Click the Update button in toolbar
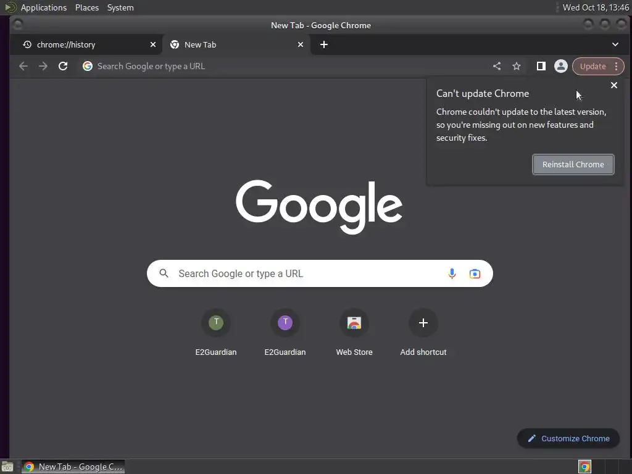632x474 pixels. (x=592, y=66)
